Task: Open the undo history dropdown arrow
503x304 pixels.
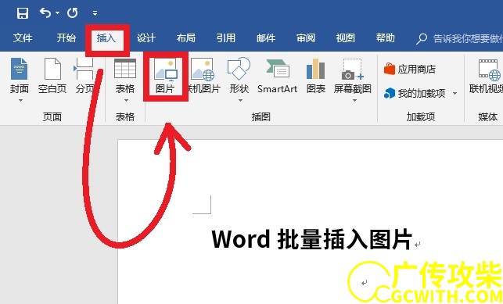Action: pos(57,13)
